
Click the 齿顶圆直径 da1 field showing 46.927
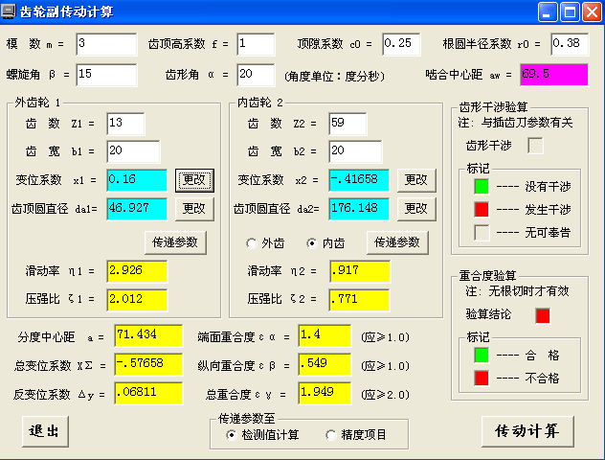click(x=137, y=209)
